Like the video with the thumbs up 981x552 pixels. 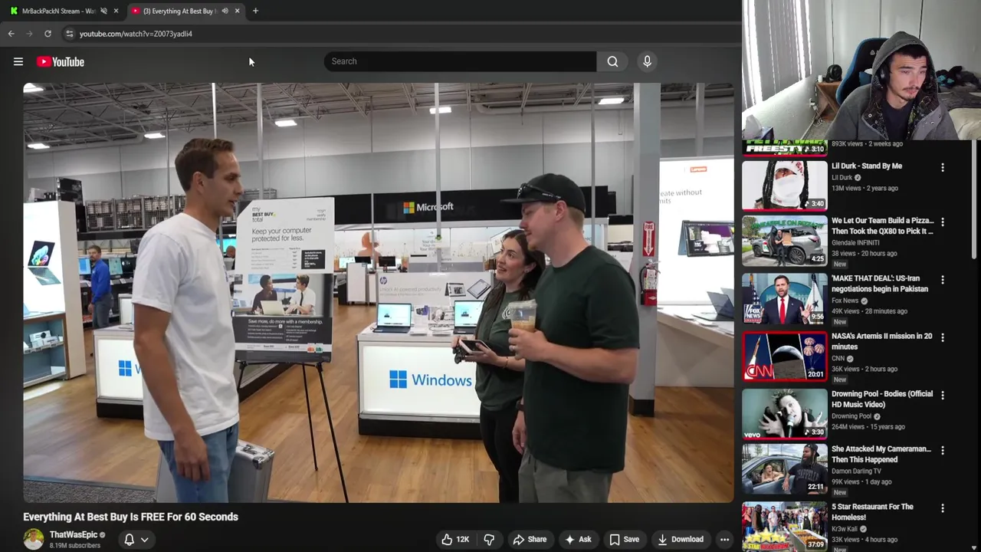tap(454, 540)
